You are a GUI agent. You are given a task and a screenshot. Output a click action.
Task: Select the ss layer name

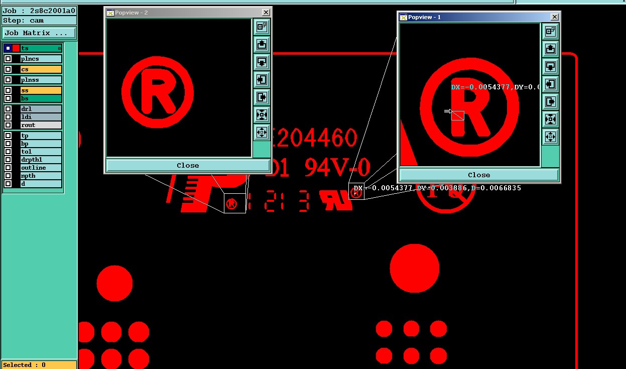click(x=41, y=90)
